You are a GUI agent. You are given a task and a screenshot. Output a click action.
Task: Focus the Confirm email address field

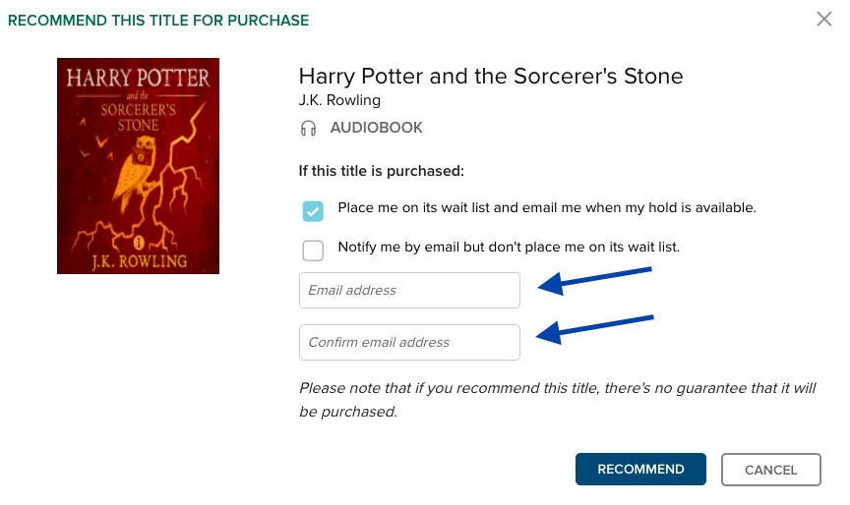pyautogui.click(x=409, y=342)
